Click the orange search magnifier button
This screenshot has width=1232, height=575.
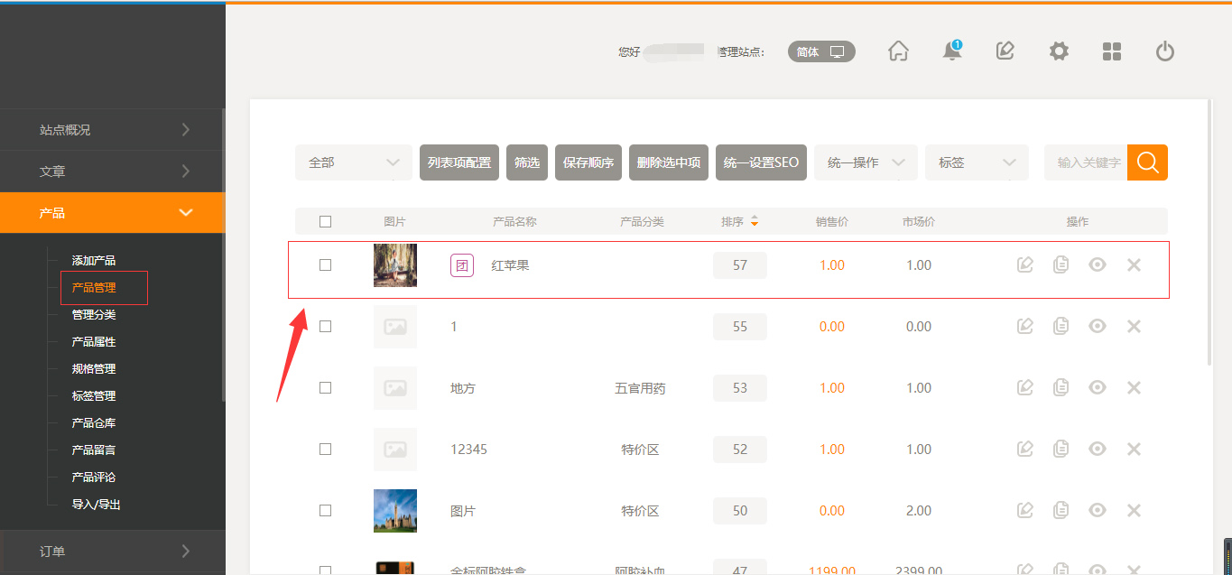(x=1147, y=162)
